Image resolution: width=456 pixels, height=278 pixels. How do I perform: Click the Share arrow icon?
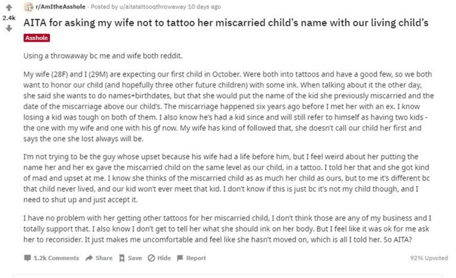[89, 258]
